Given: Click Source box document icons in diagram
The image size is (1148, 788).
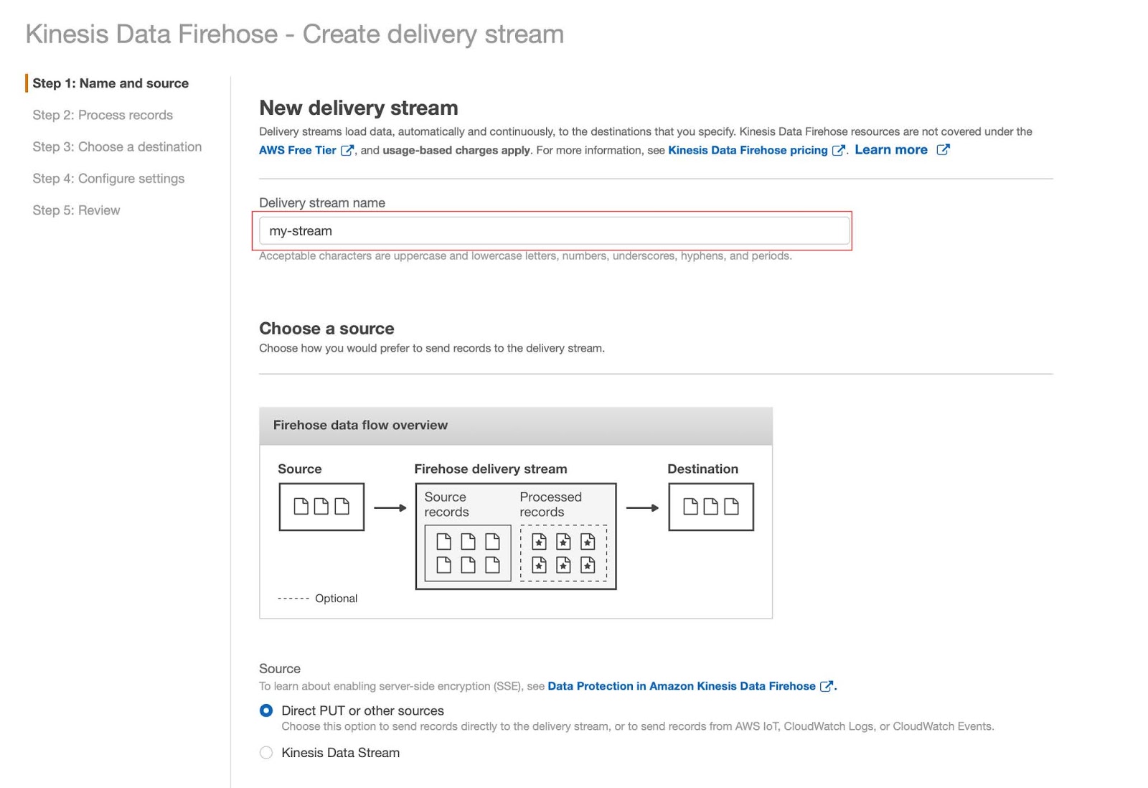Looking at the screenshot, I should coord(321,507).
